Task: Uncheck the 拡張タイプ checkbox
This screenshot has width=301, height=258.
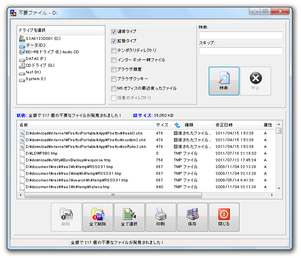Action: [x=114, y=41]
